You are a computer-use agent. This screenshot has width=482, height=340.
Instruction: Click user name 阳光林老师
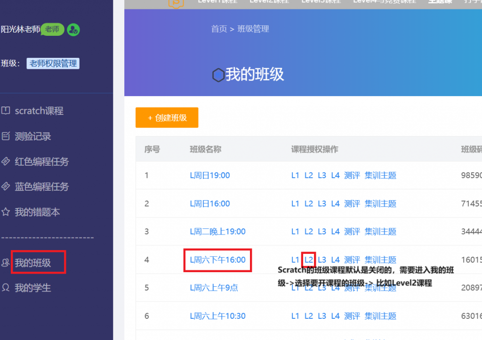tap(20, 30)
